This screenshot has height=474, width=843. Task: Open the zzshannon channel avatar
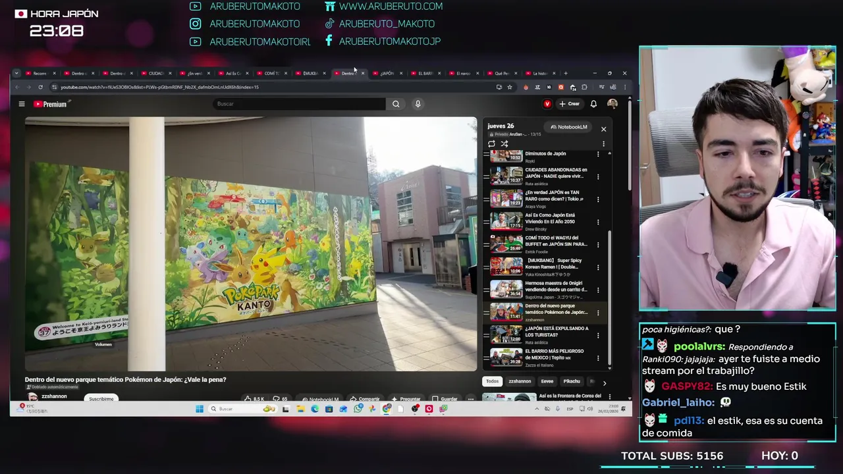(x=32, y=398)
